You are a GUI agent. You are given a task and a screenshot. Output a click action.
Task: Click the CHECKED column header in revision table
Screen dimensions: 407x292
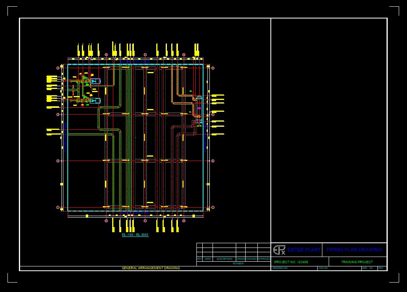(x=251, y=259)
